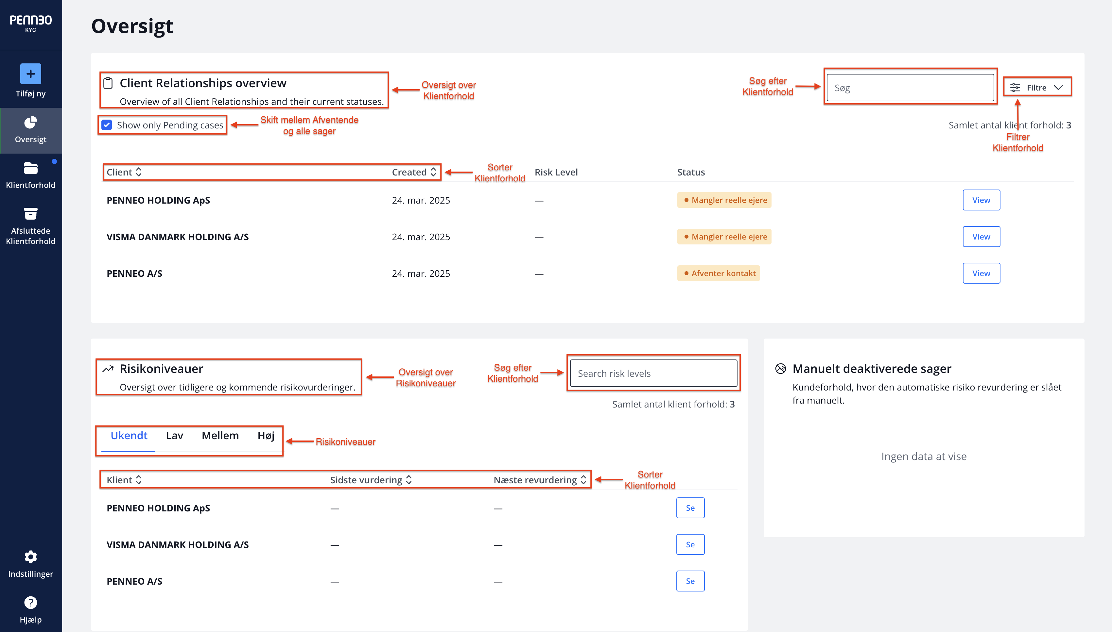
Task: Open Indstillinger gear icon
Action: (30, 557)
